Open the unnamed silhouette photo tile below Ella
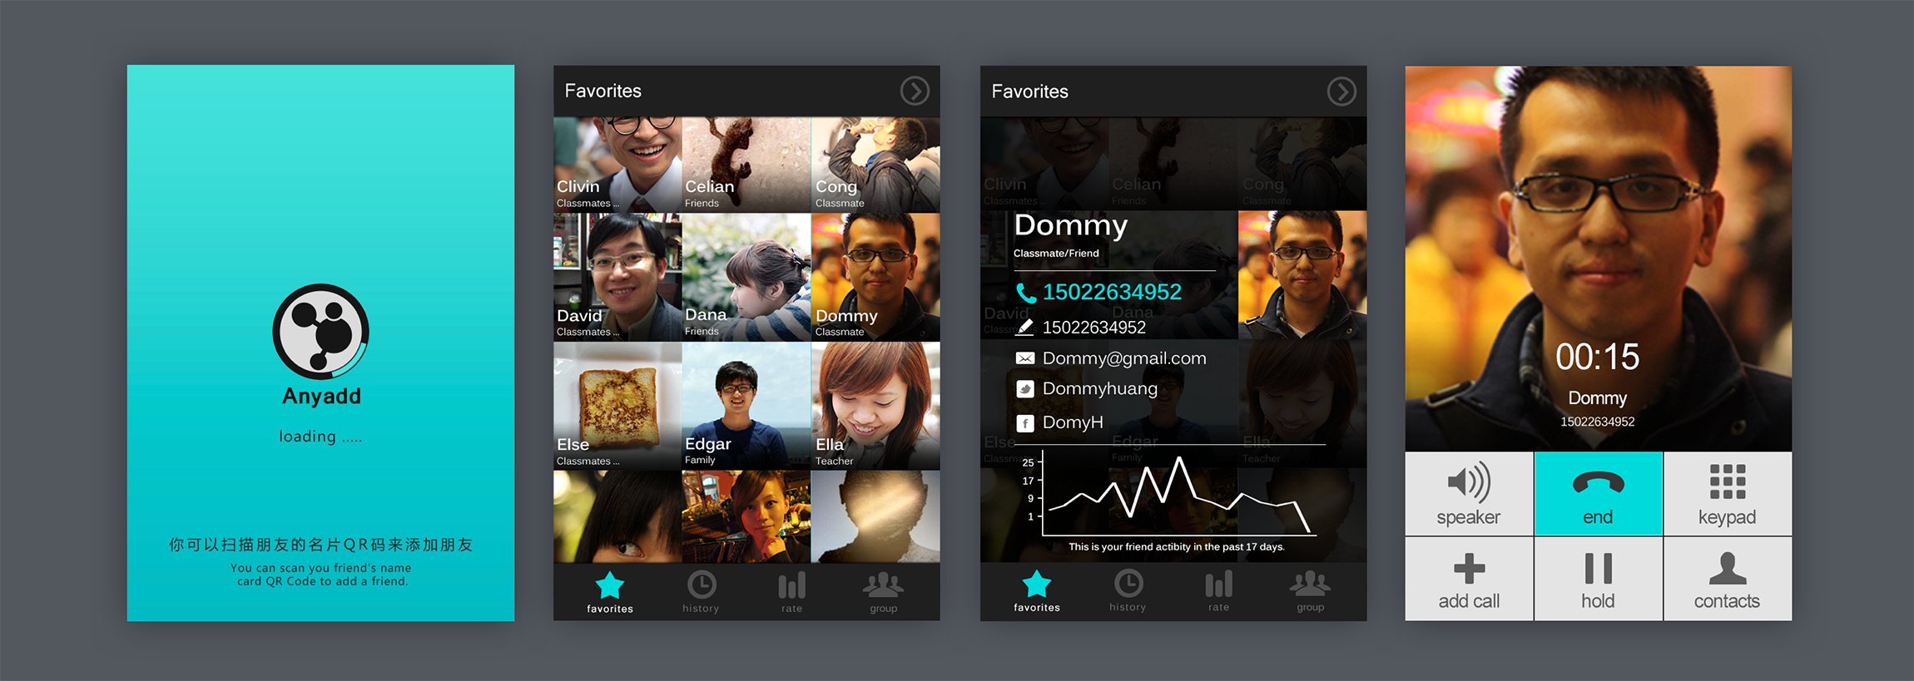 (x=875, y=516)
